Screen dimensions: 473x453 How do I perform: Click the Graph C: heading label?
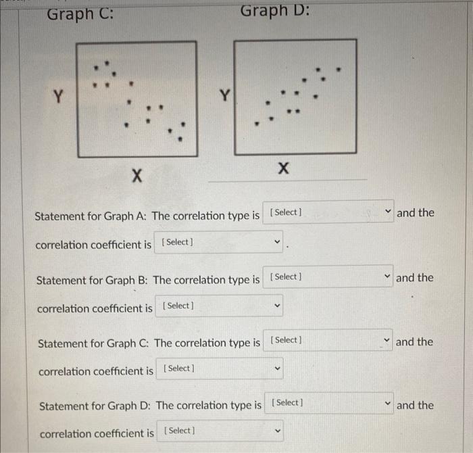click(x=80, y=14)
